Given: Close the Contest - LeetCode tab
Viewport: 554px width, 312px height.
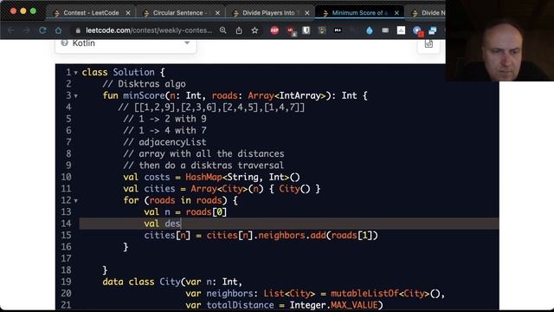Looking at the screenshot, I should point(128,13).
